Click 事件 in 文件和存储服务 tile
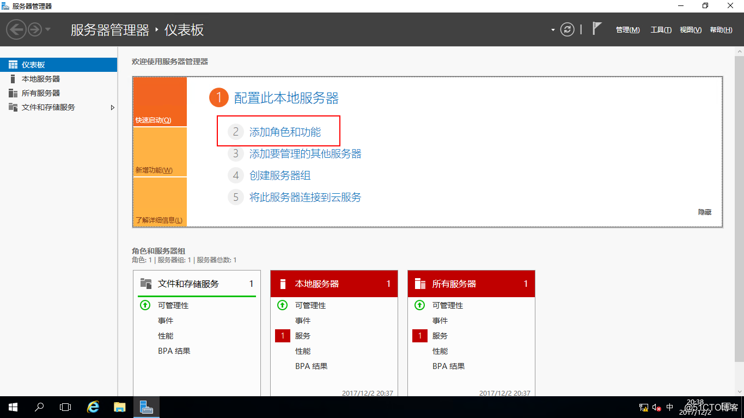The height and width of the screenshot is (418, 744). 166,321
